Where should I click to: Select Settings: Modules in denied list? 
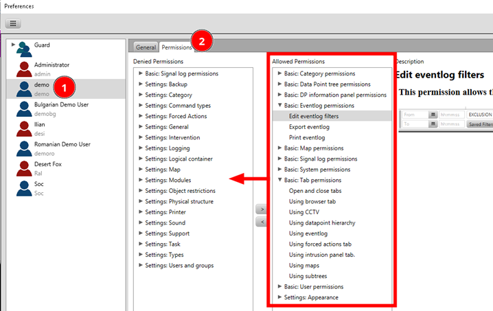click(168, 181)
